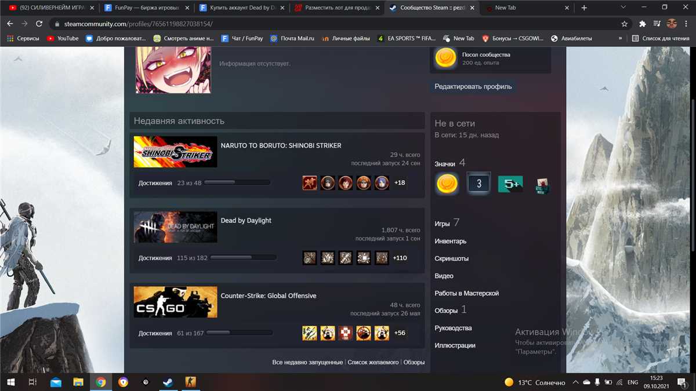Open the Windows Start menu

10,382
